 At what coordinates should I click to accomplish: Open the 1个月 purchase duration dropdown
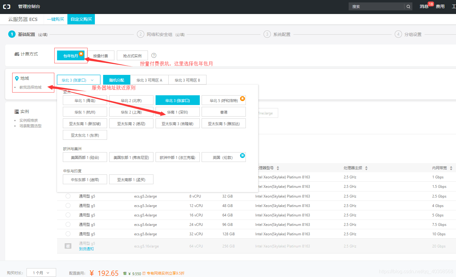(x=41, y=273)
